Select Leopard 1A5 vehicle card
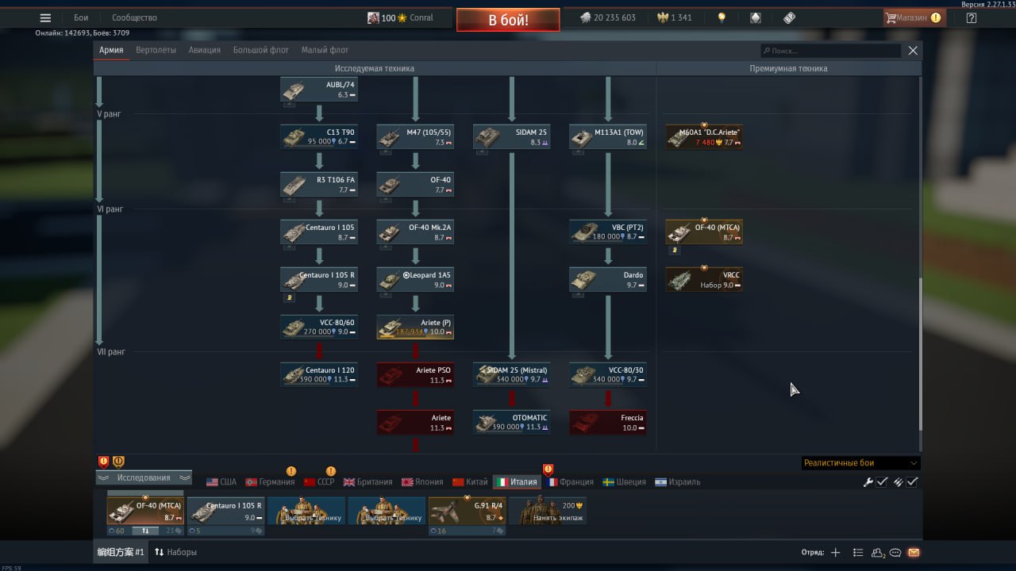This screenshot has height=571, width=1016. pyautogui.click(x=415, y=280)
